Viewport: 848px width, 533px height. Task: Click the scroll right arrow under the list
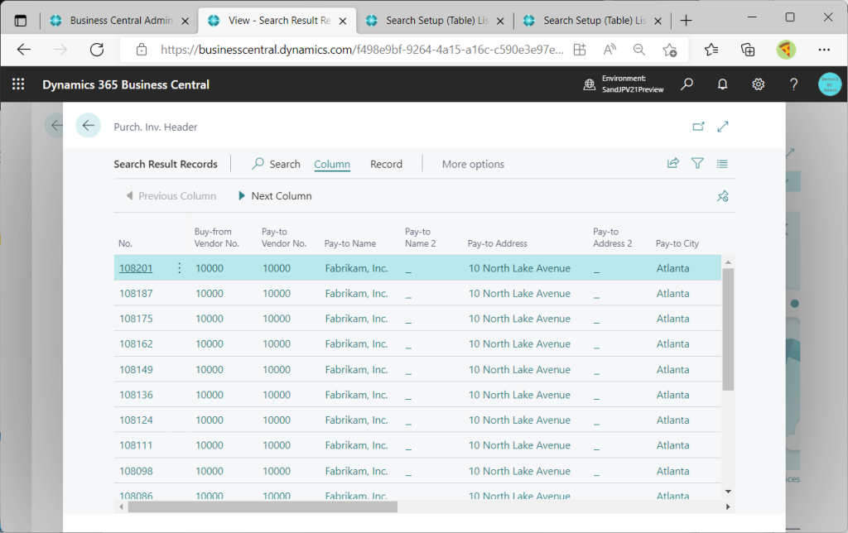[728, 507]
